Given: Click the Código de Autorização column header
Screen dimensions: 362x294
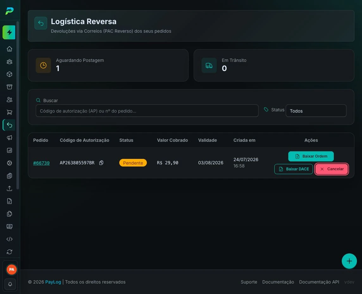Looking at the screenshot, I should point(84,140).
